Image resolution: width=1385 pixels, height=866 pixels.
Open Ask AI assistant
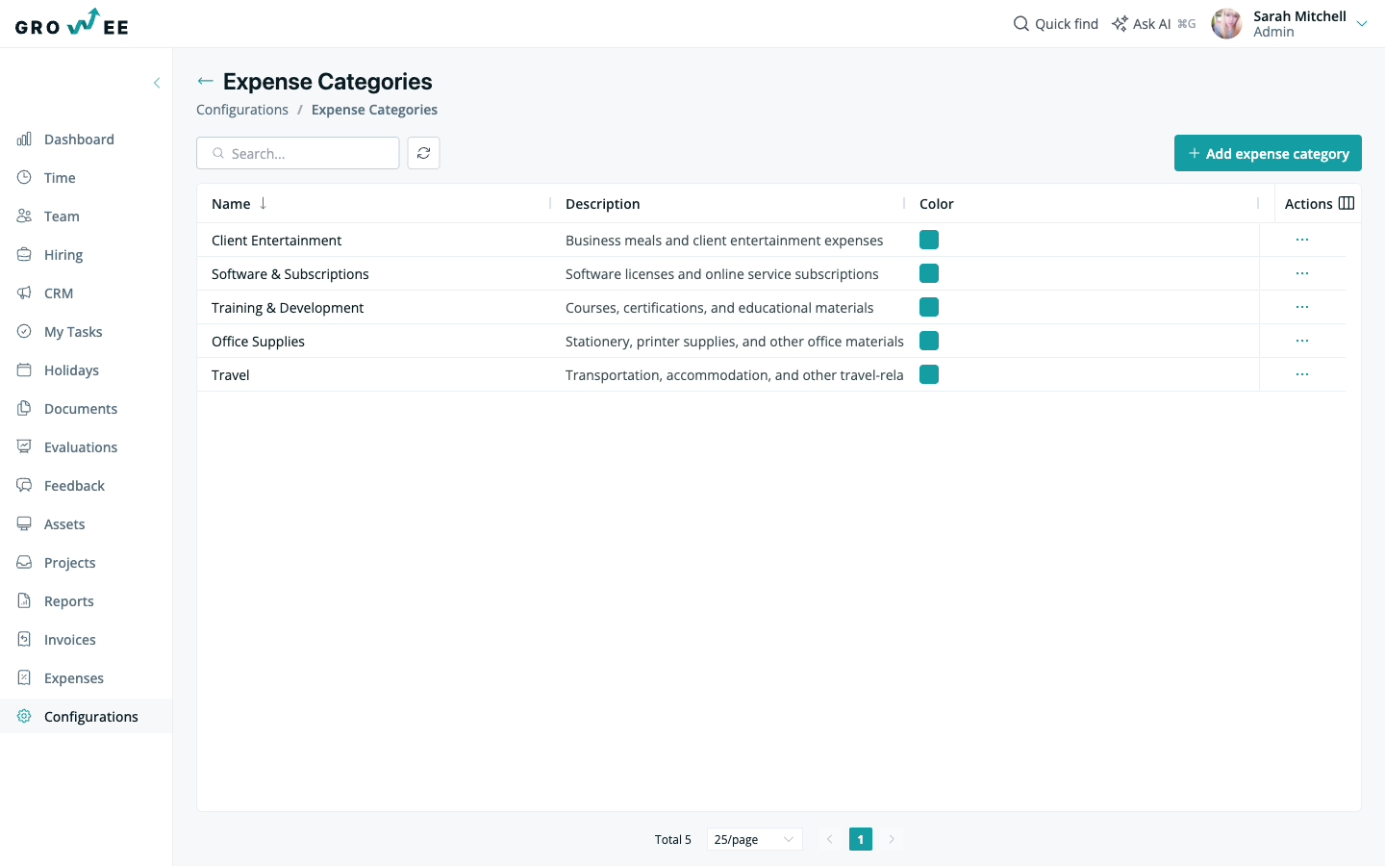[x=1153, y=24]
